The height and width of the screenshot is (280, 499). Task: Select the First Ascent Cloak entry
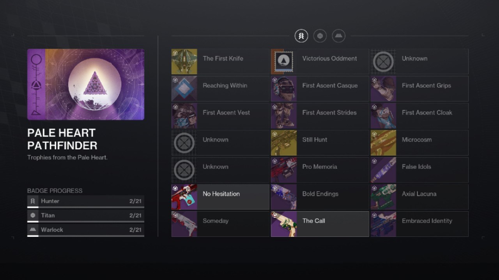point(419,115)
